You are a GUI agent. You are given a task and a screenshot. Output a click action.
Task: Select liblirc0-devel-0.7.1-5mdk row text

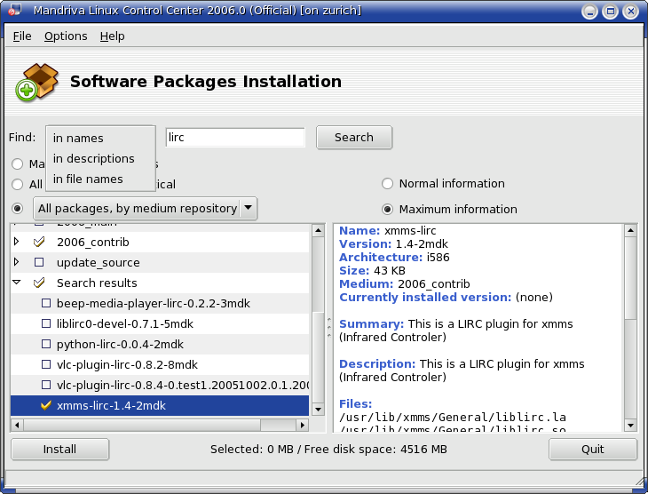125,324
